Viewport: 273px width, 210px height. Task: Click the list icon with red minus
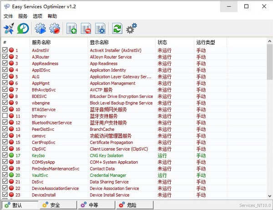[x=86, y=29]
